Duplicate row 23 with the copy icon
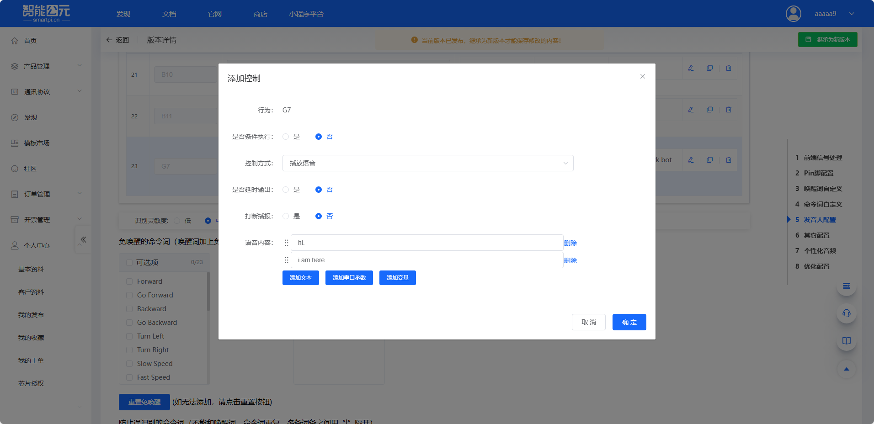 709,160
